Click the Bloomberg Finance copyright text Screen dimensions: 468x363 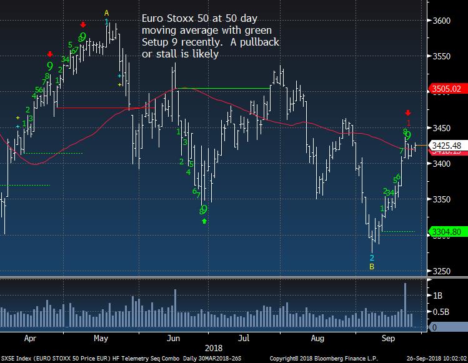coord(324,359)
